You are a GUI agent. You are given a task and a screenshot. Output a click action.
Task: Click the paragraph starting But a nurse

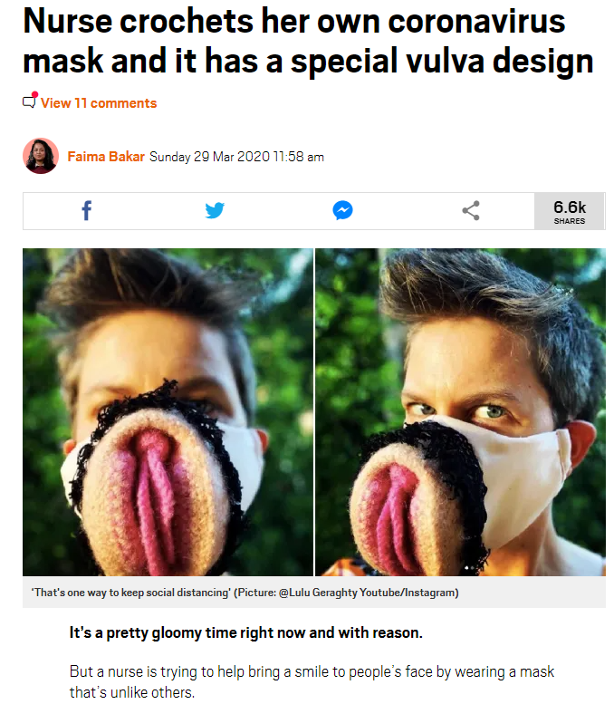312,681
